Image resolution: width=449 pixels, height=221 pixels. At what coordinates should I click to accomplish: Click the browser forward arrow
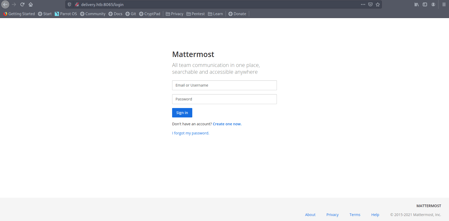14,4
